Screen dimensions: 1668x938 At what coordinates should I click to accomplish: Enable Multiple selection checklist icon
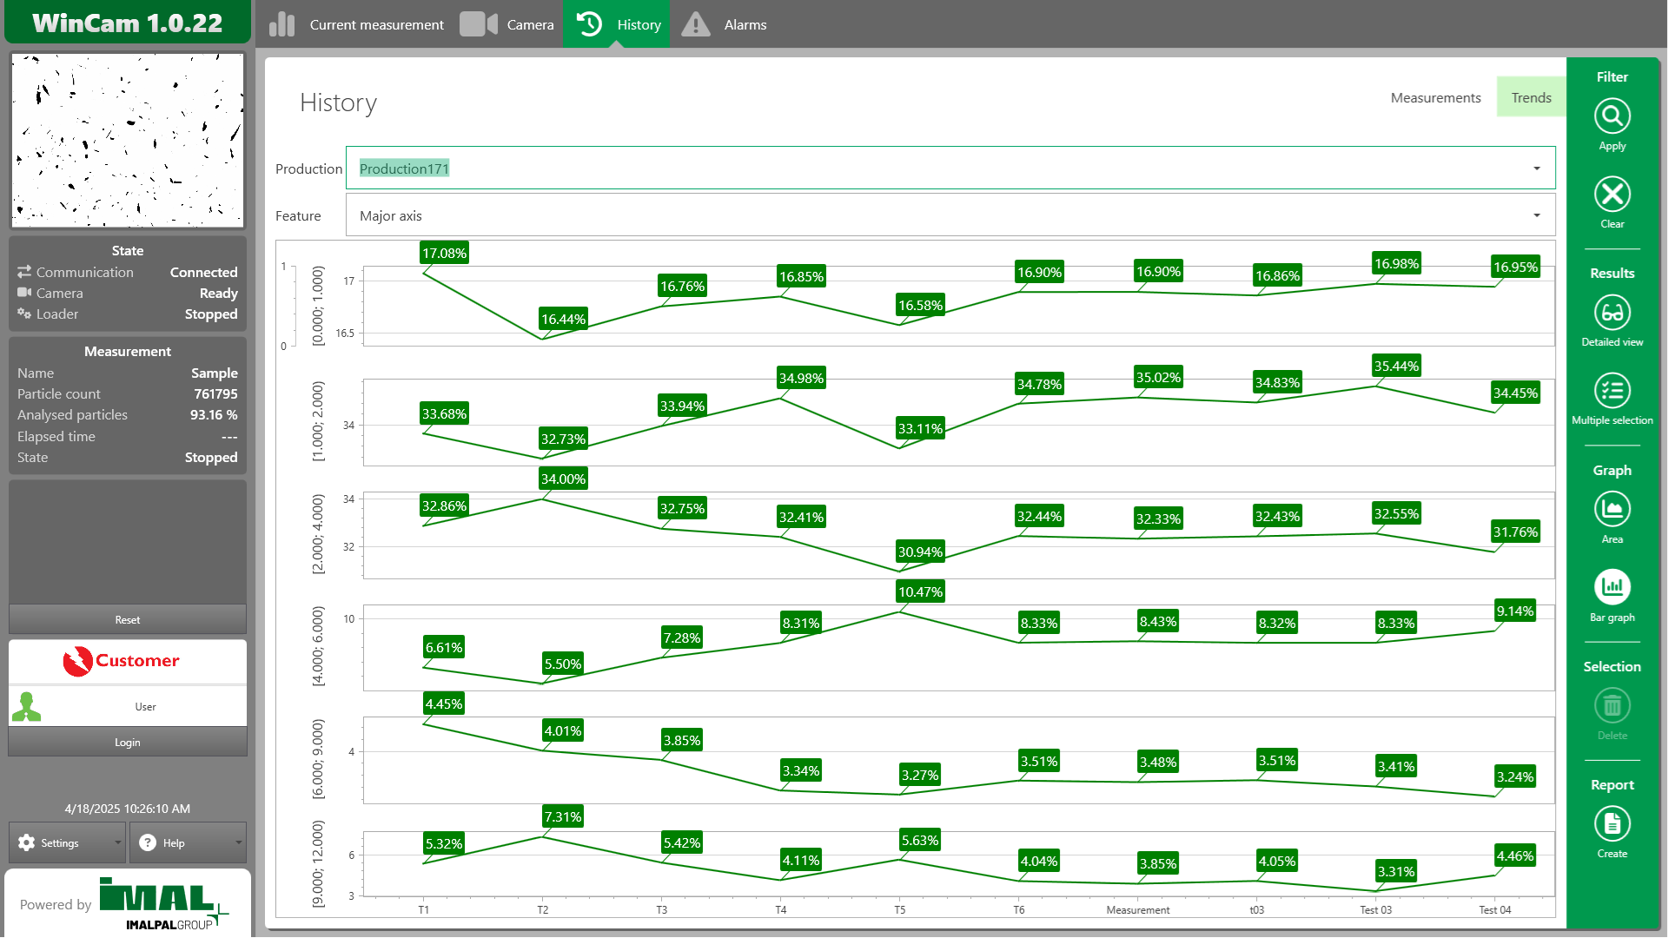click(x=1612, y=391)
